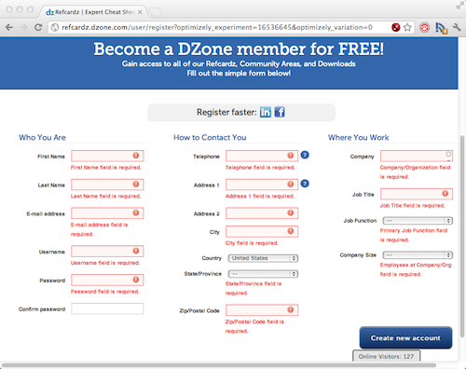The width and height of the screenshot is (466, 369).
Task: Bookmark the page with the star icon
Action: 407,27
